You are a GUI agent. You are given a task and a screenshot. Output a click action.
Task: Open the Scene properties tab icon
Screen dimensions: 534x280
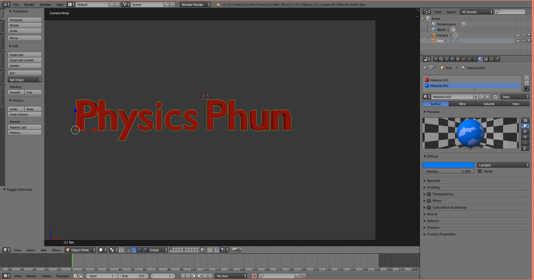point(447,59)
